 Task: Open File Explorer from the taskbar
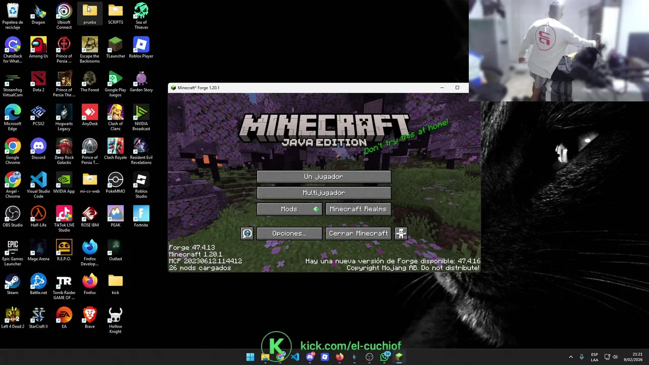(265, 357)
